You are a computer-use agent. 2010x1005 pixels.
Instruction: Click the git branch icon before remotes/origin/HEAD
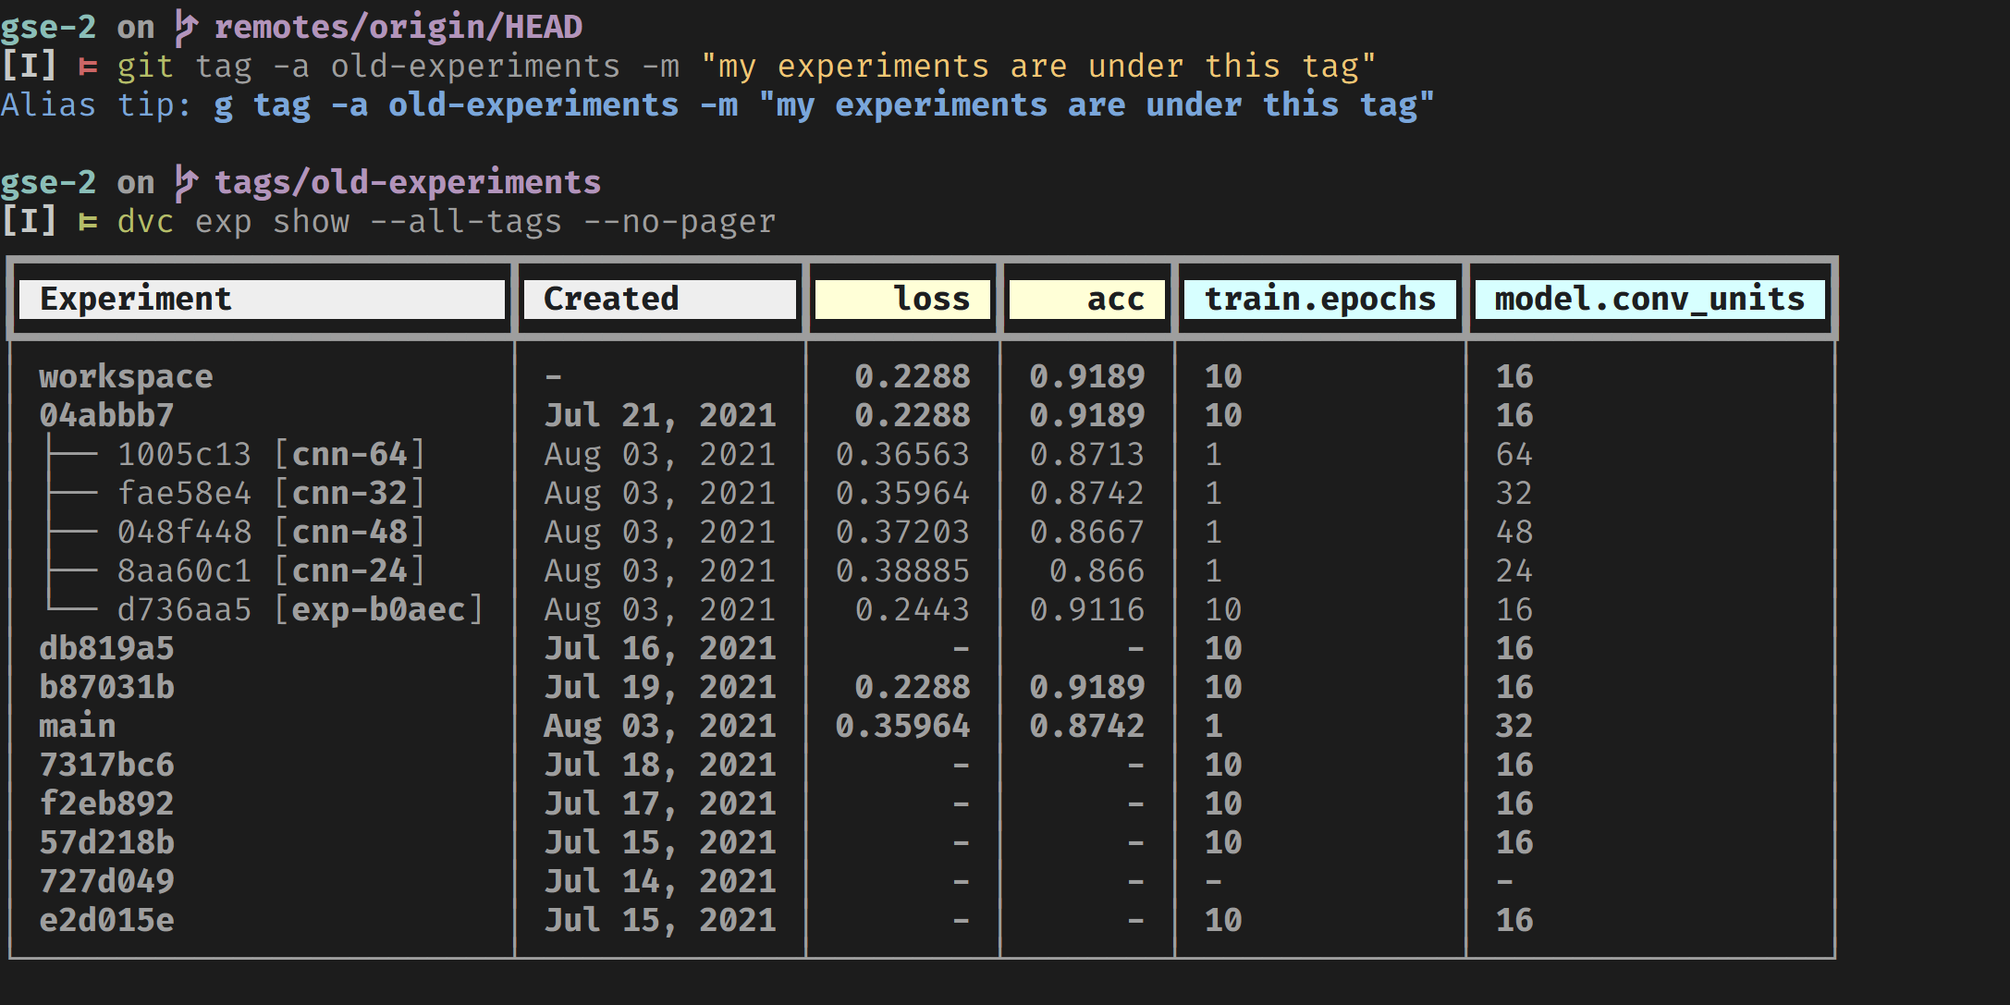pos(186,27)
